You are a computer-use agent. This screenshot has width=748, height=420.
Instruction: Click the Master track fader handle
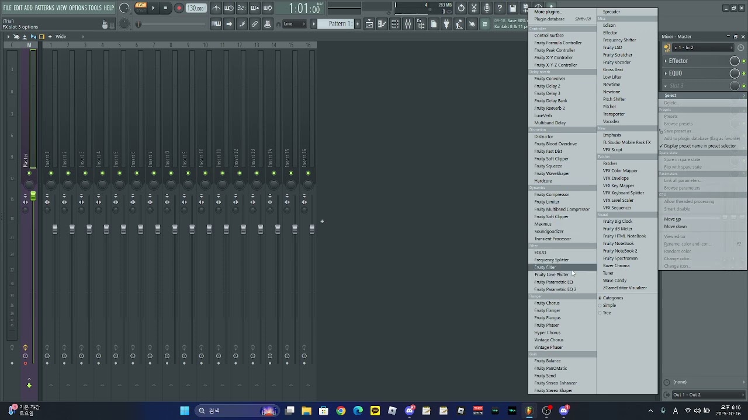[33, 197]
